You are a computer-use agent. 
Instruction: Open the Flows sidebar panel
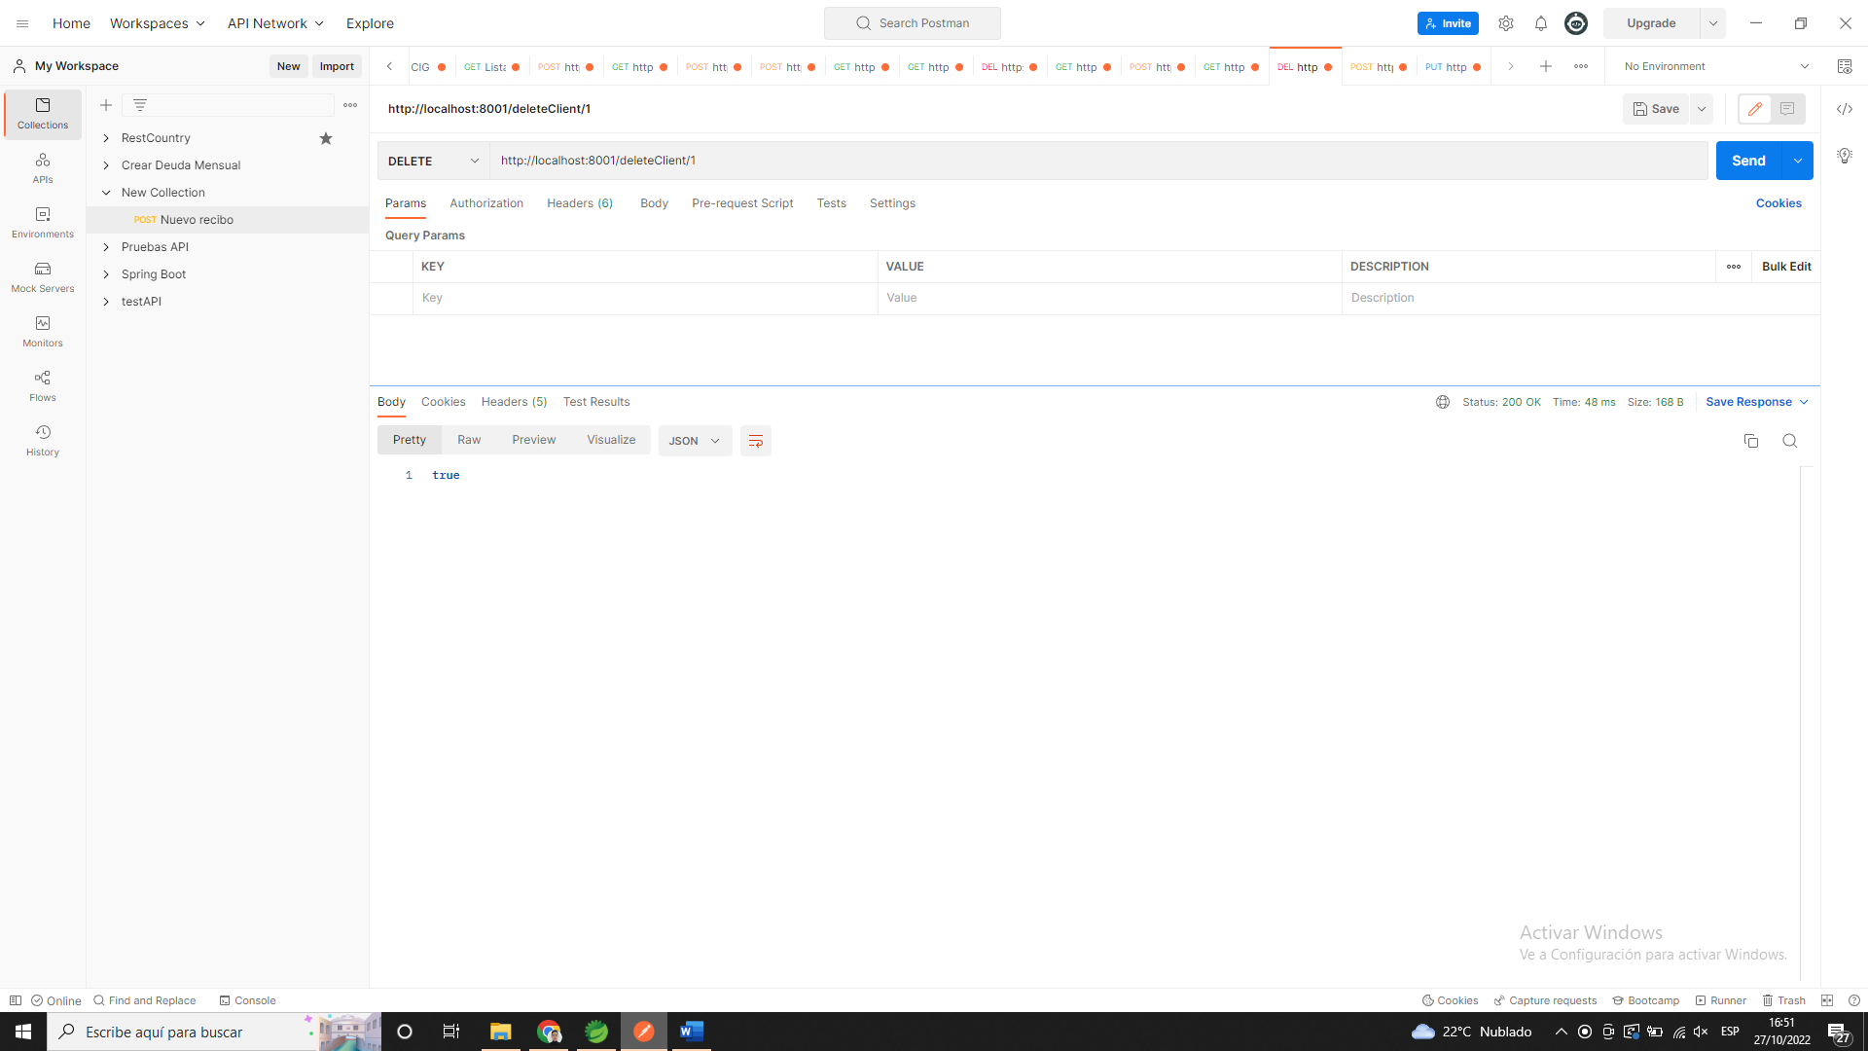(42, 385)
